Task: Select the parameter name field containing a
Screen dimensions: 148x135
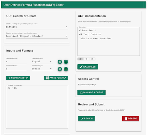Action: click(x=16, y=61)
